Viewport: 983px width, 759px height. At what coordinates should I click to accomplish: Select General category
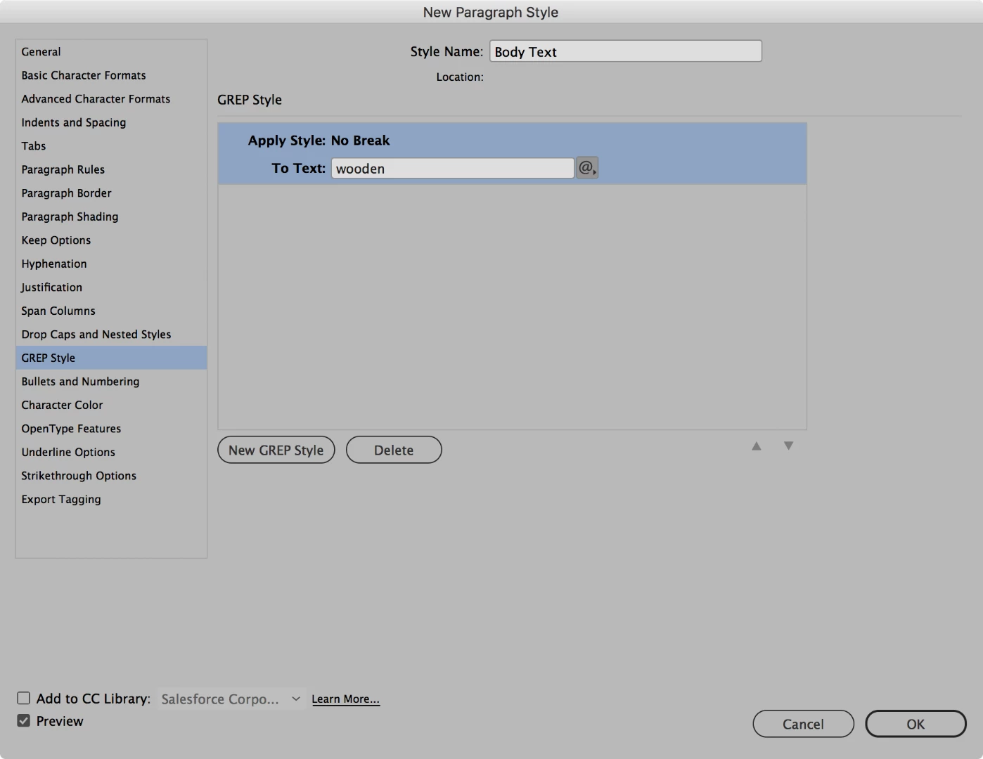click(111, 51)
